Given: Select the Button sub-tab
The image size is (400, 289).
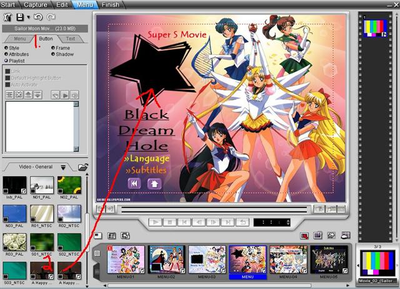Looking at the screenshot, I should click(46, 39).
